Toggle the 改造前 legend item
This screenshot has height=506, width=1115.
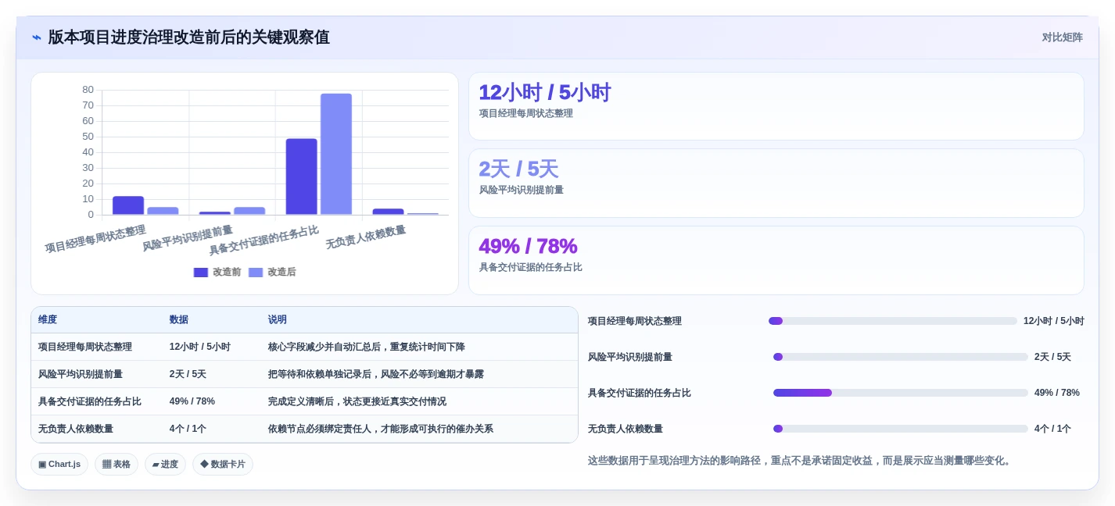click(217, 273)
